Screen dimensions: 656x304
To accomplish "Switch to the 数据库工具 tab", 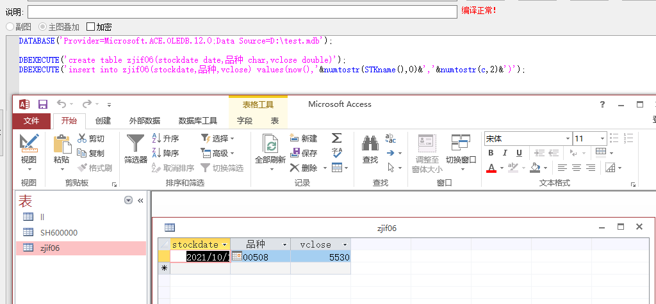I will tap(198, 121).
